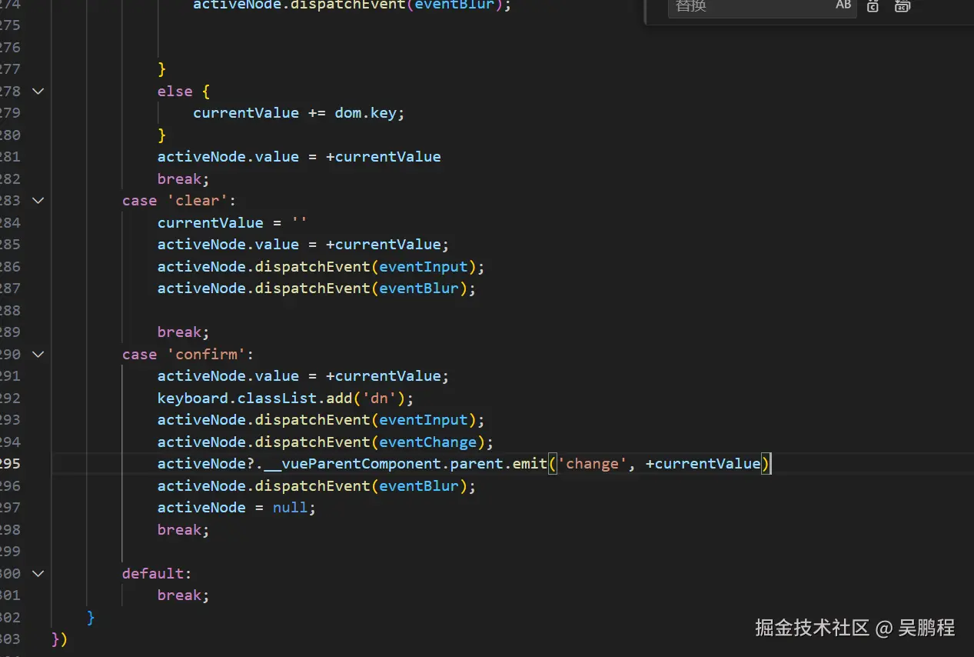
Task: Click the null keyword on line 297
Action: (x=288, y=507)
